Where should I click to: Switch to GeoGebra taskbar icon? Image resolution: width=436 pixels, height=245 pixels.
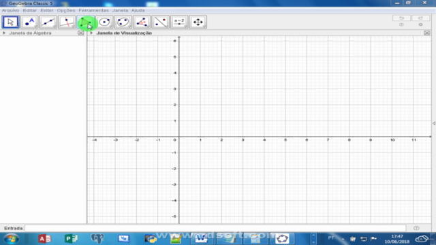(282, 239)
